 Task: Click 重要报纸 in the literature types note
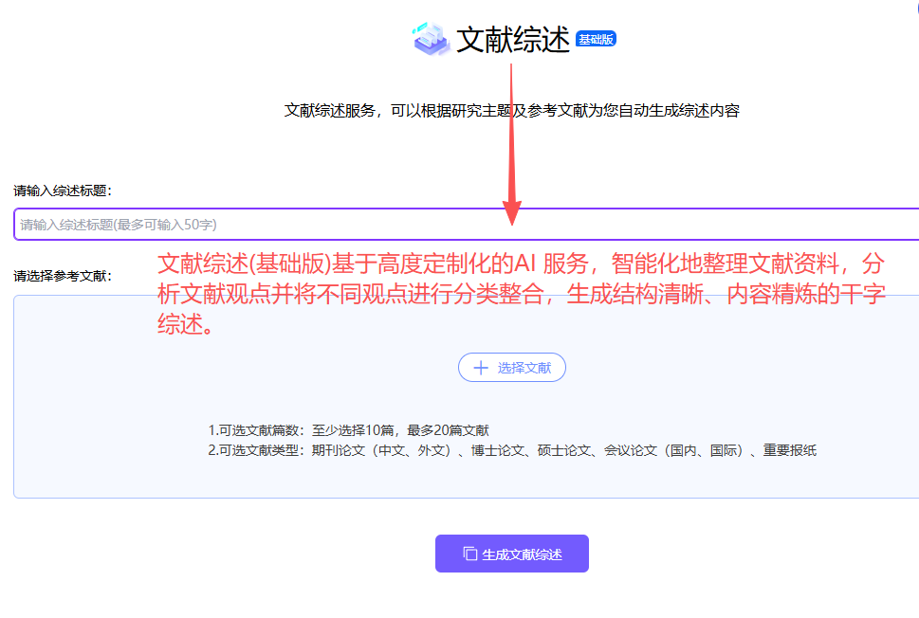coord(790,451)
